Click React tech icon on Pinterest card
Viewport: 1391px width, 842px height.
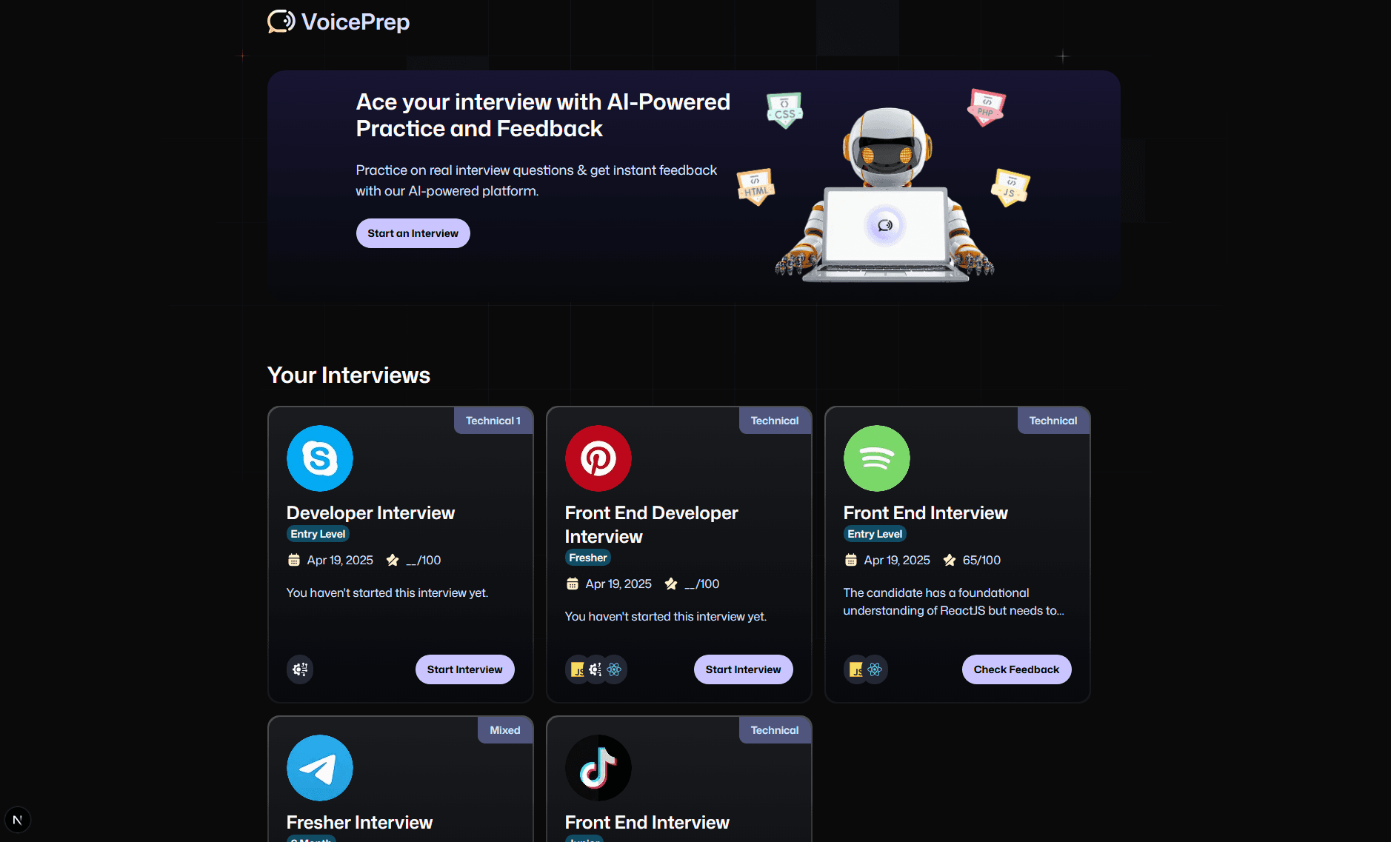tap(614, 669)
